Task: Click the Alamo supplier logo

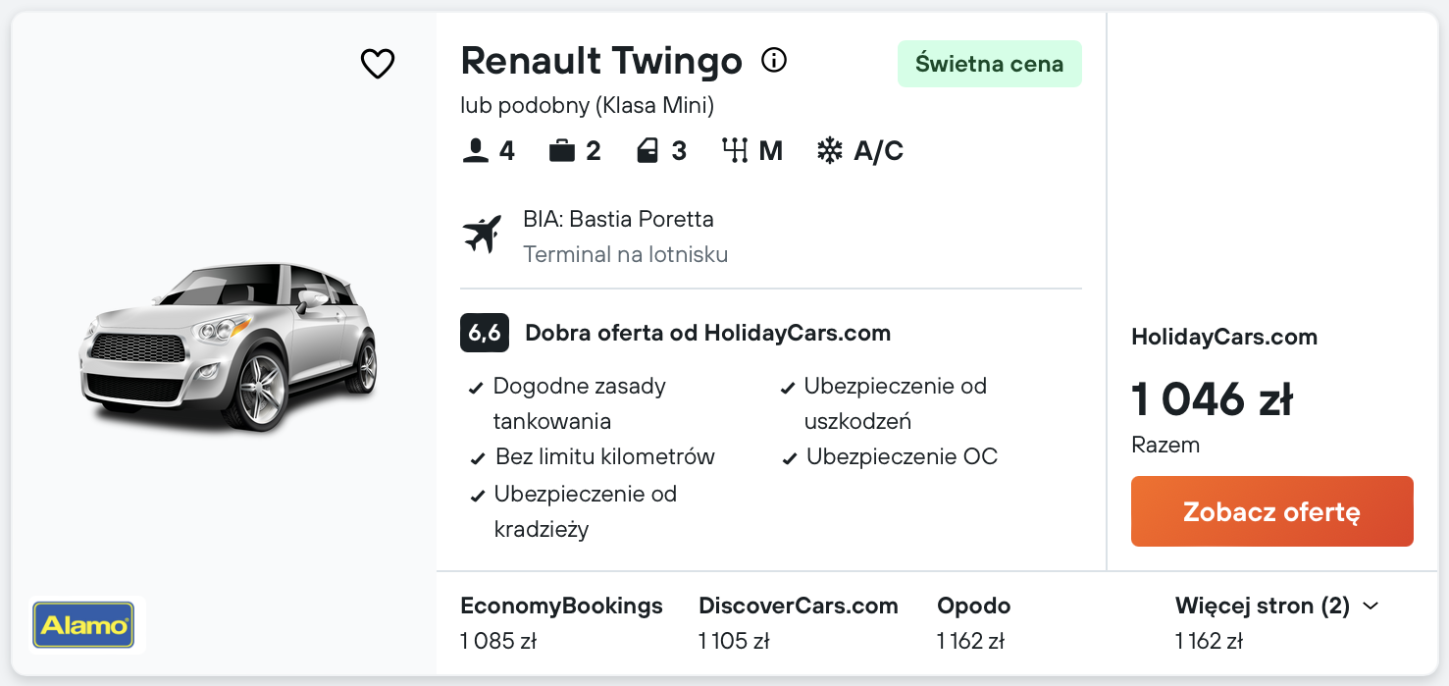Action: pos(83,625)
